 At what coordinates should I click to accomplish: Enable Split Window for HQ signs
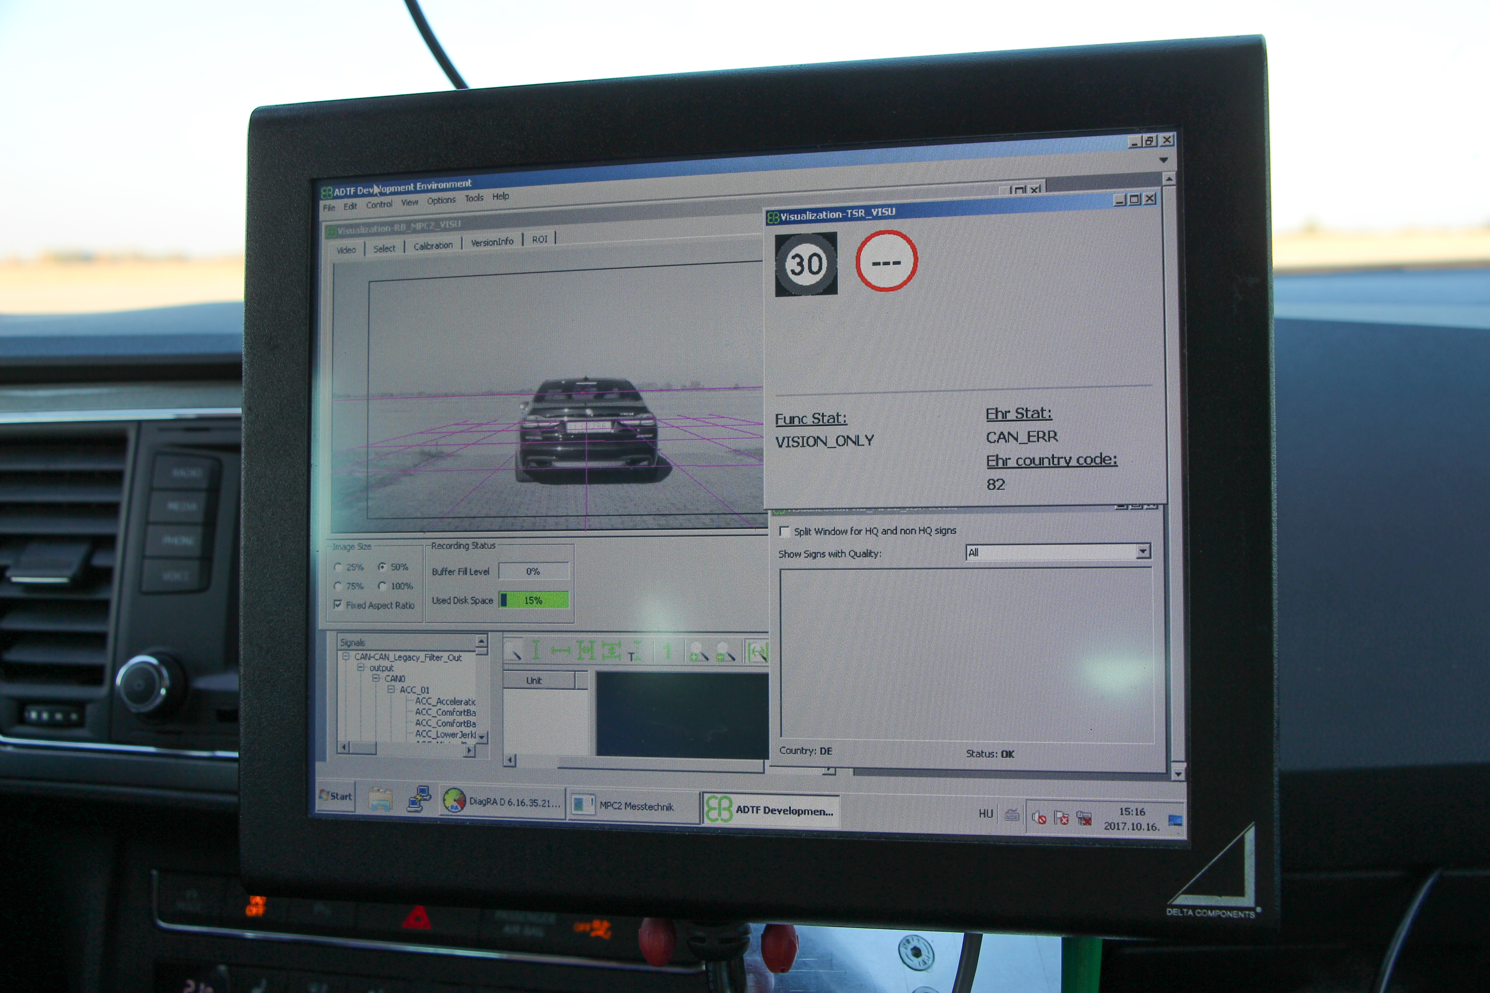click(x=785, y=531)
